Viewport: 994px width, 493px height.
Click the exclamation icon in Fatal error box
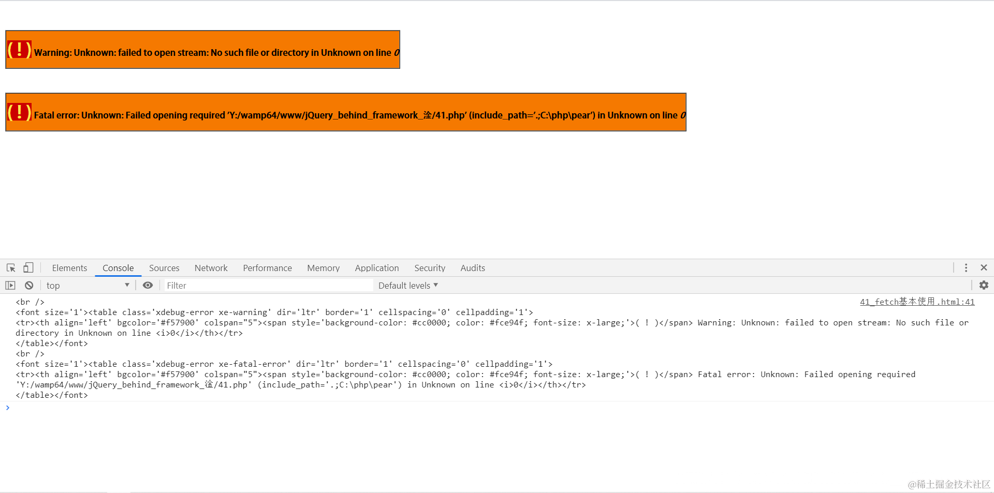point(19,112)
